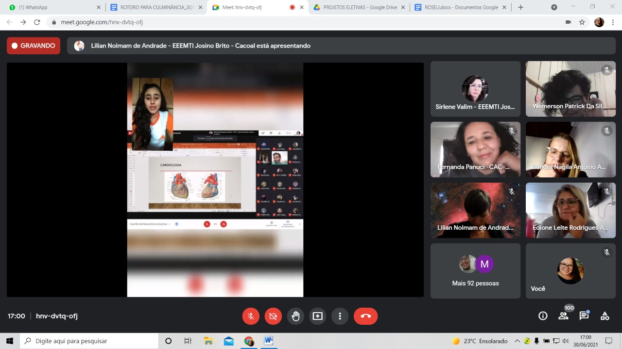Image resolution: width=622 pixels, height=349 pixels.
Task: Bookmark this page with the star
Action: pyautogui.click(x=582, y=22)
